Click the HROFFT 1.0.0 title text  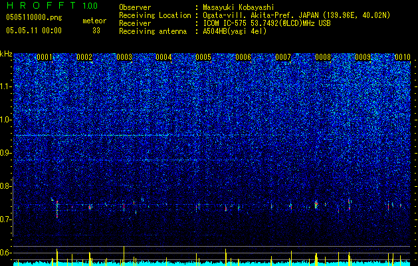[x=52, y=5]
